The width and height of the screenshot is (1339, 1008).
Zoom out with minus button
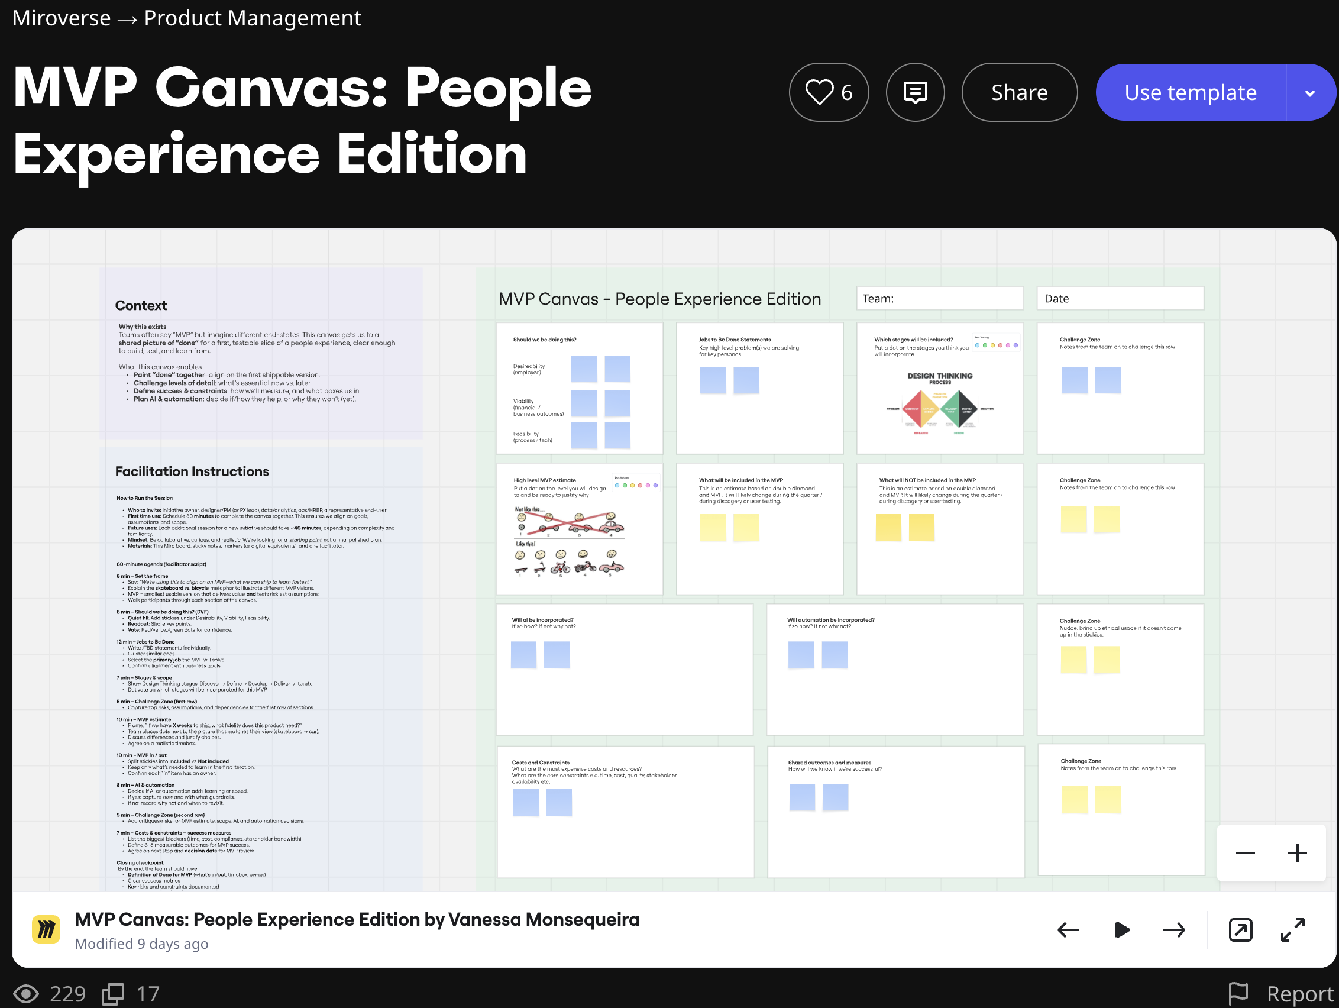(x=1245, y=853)
